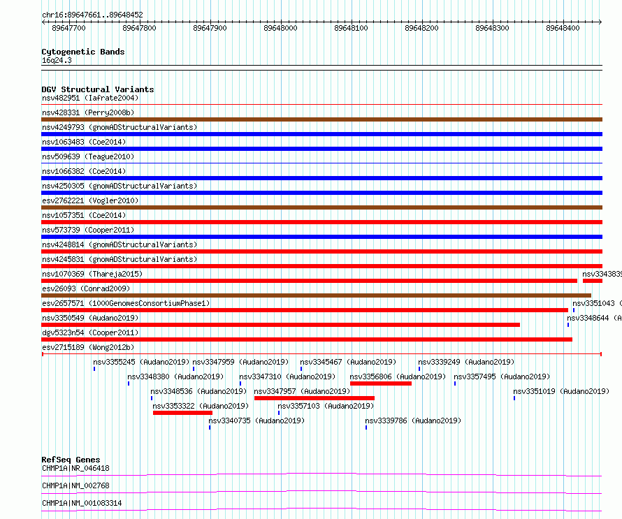Click the RefSeq Genes track heading
Image resolution: width=622 pixels, height=519 pixels.
pyautogui.click(x=71, y=460)
